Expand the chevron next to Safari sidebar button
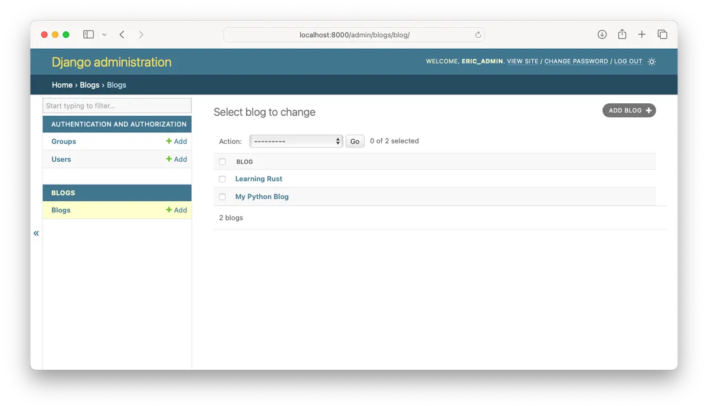The width and height of the screenshot is (708, 410). [x=104, y=35]
